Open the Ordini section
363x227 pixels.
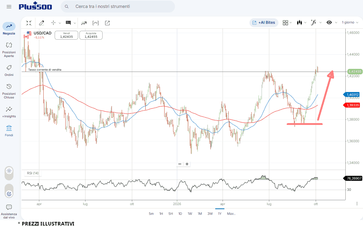tap(9, 70)
